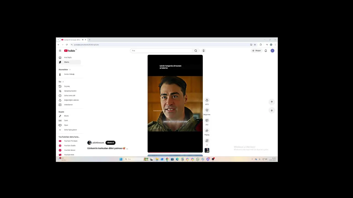Bookmark the page with the star icon

point(255,45)
